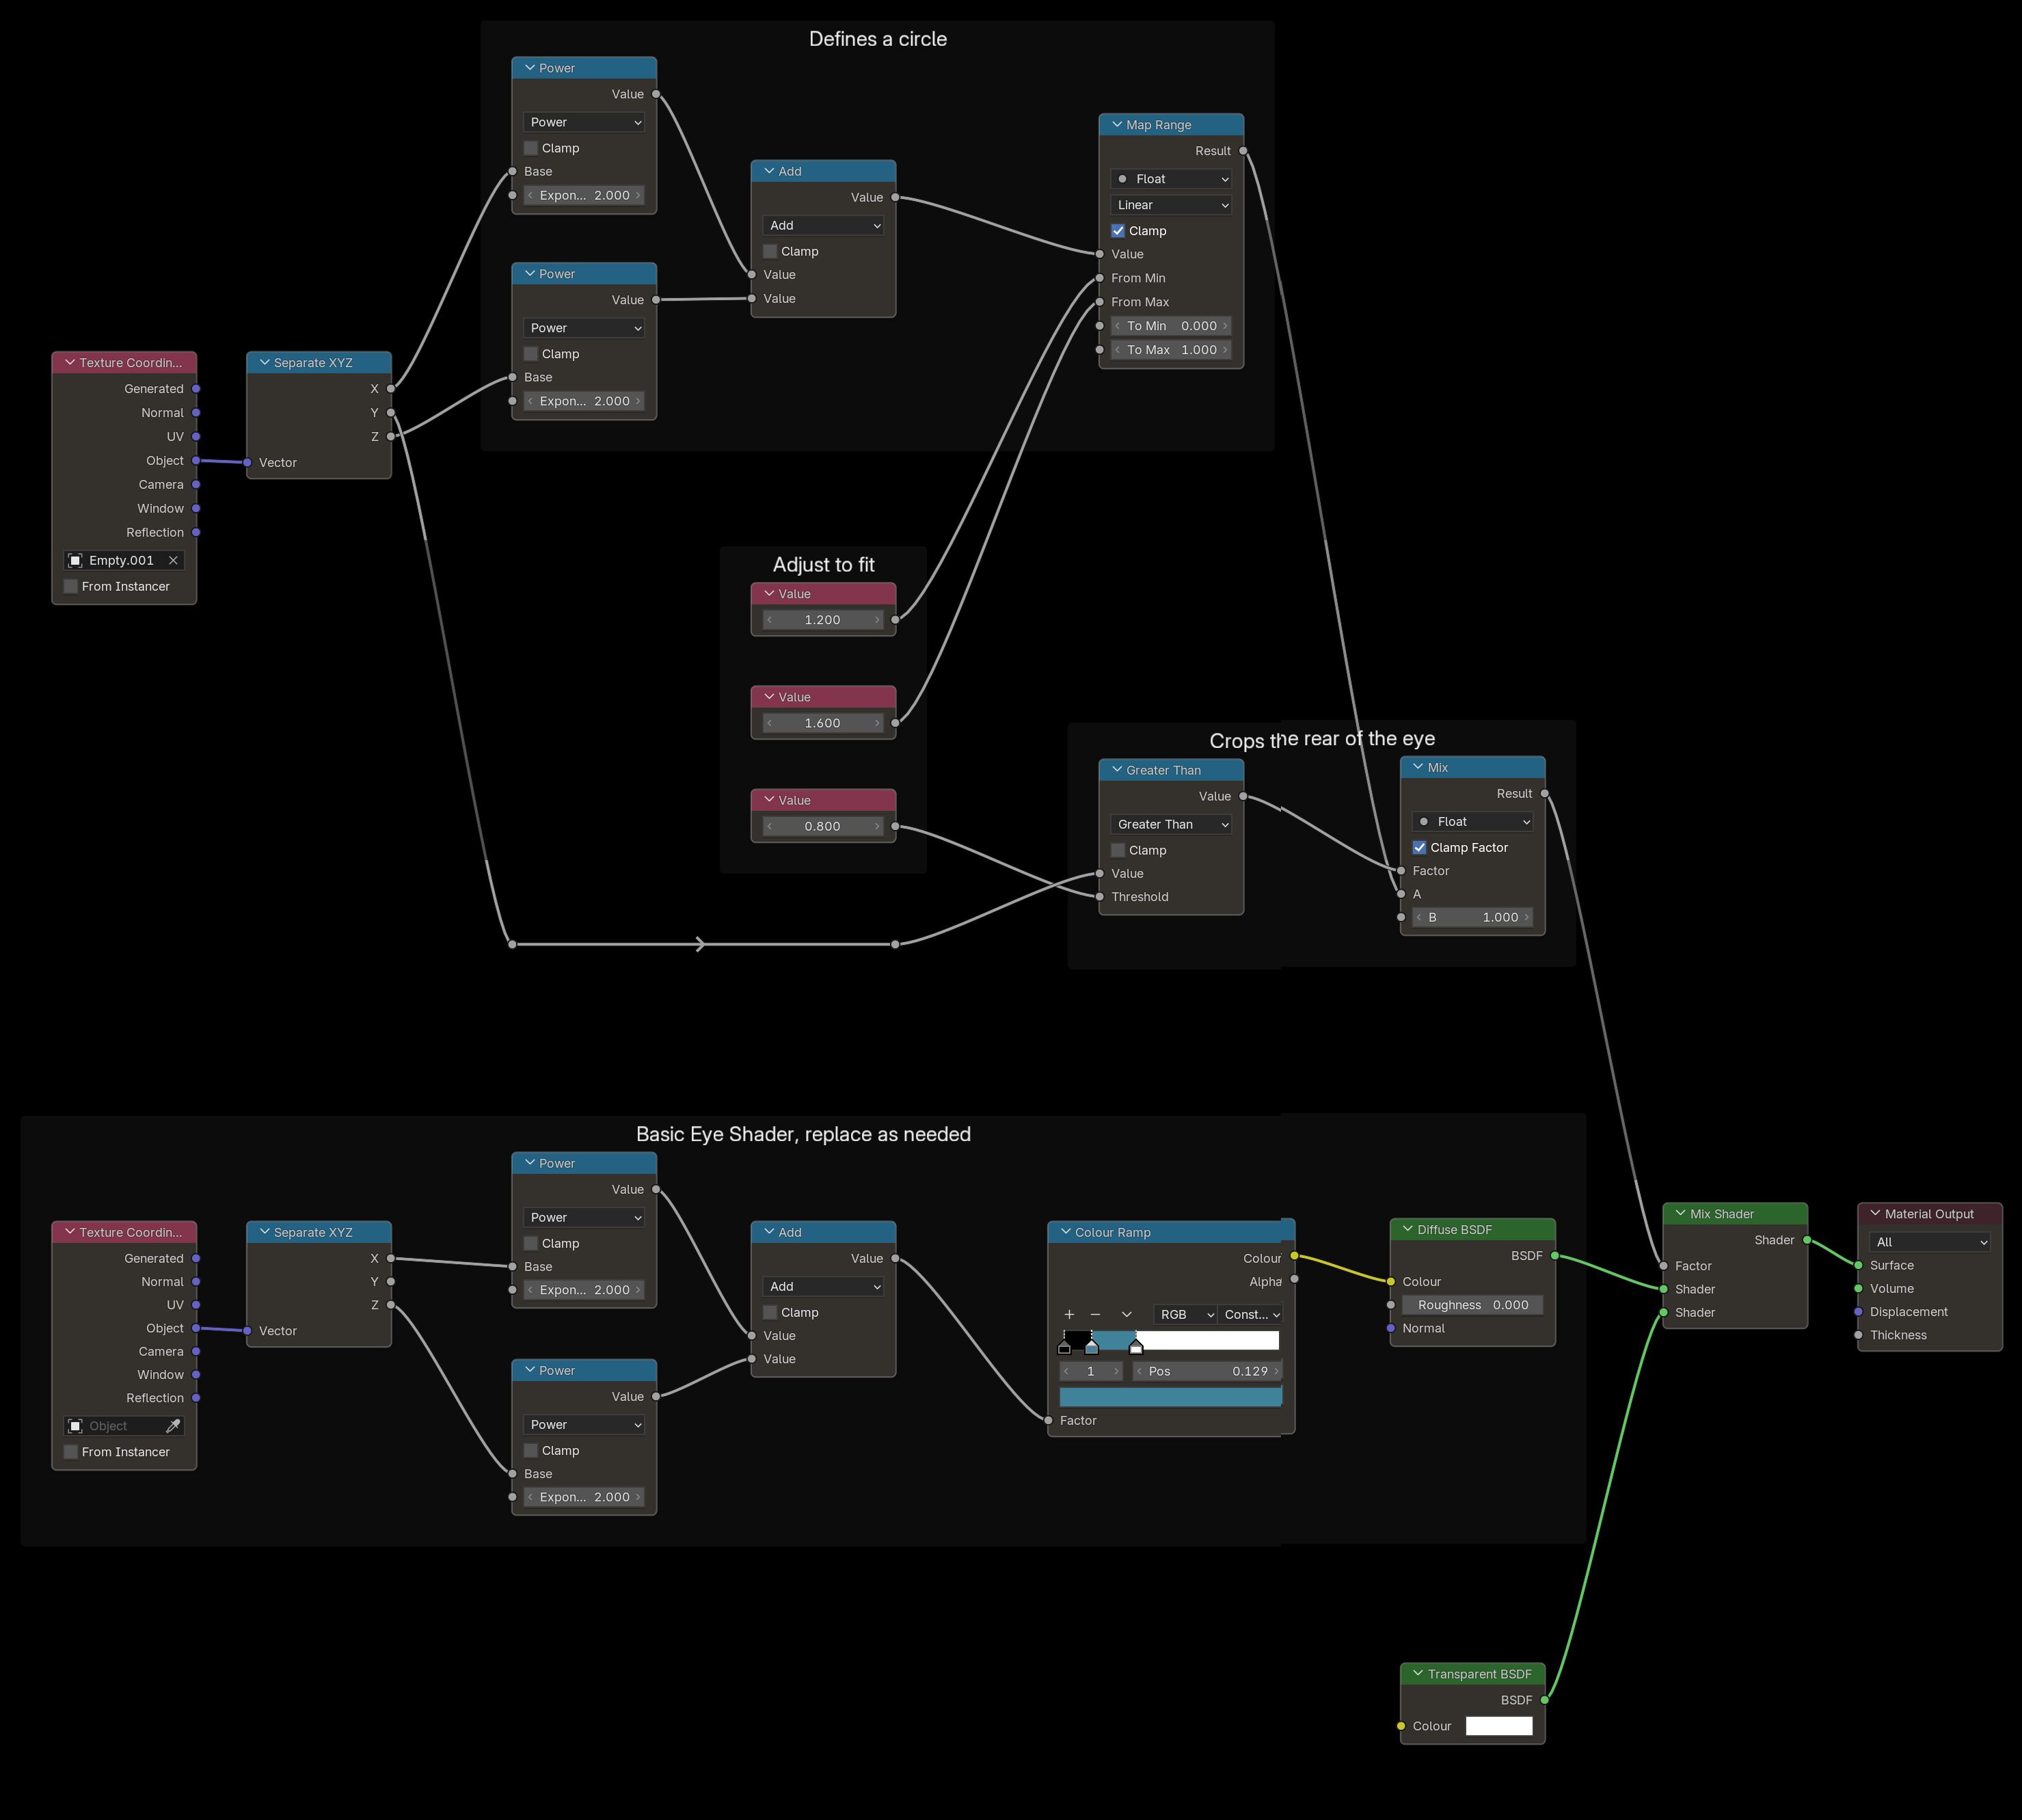Click the Mix node Result output socket
2022x1820 pixels.
(x=1544, y=794)
